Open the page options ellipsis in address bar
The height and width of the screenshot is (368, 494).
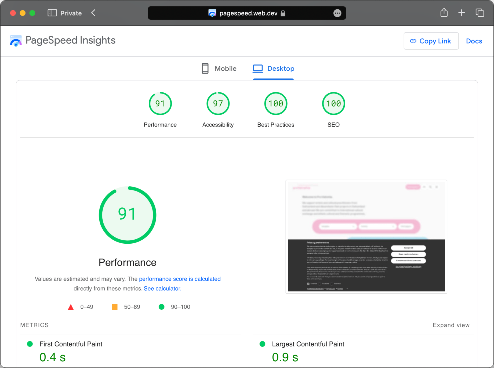pos(337,13)
